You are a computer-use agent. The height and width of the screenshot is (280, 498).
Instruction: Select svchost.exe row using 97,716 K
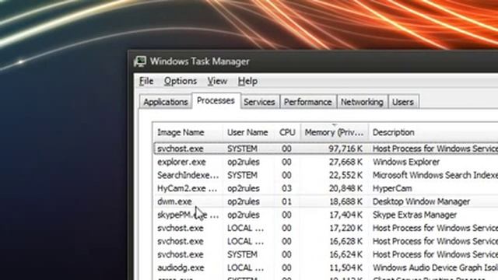[x=326, y=149]
